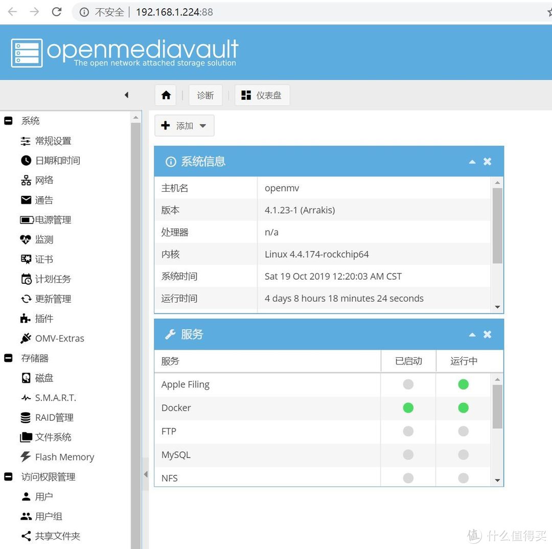Open the 添加 add-widget dropdown
552x549 pixels.
184,125
